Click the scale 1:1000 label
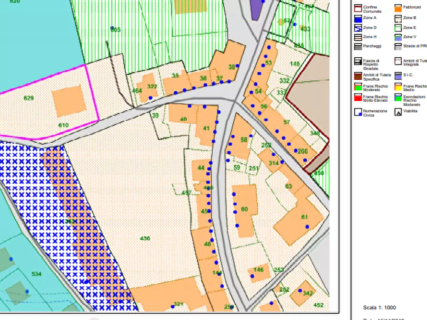The image size is (427, 320). (380, 307)
